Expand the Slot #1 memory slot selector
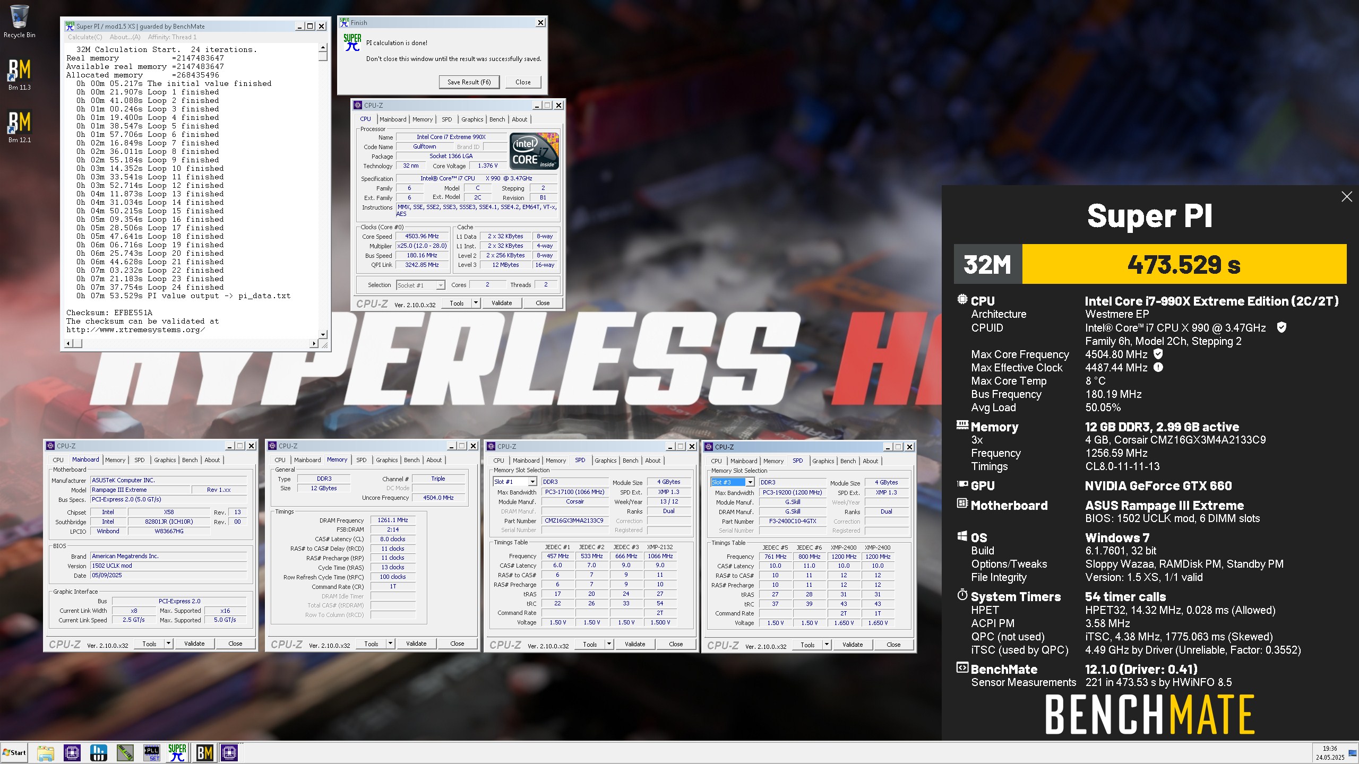 pyautogui.click(x=532, y=482)
